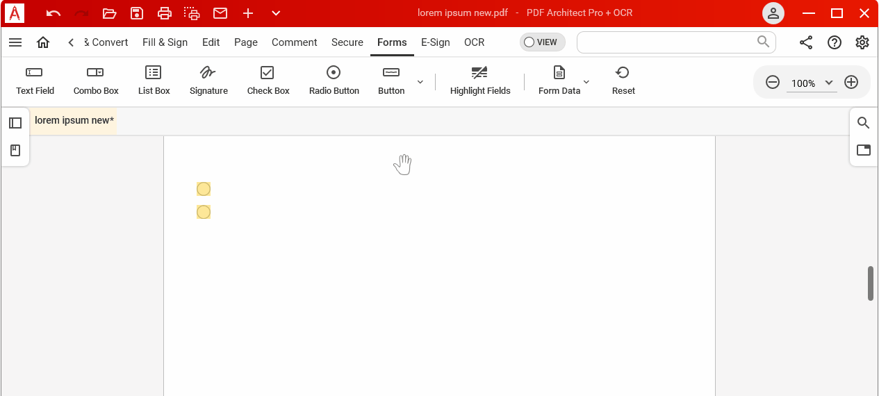Expand the Form Data dropdown arrow

586,82
